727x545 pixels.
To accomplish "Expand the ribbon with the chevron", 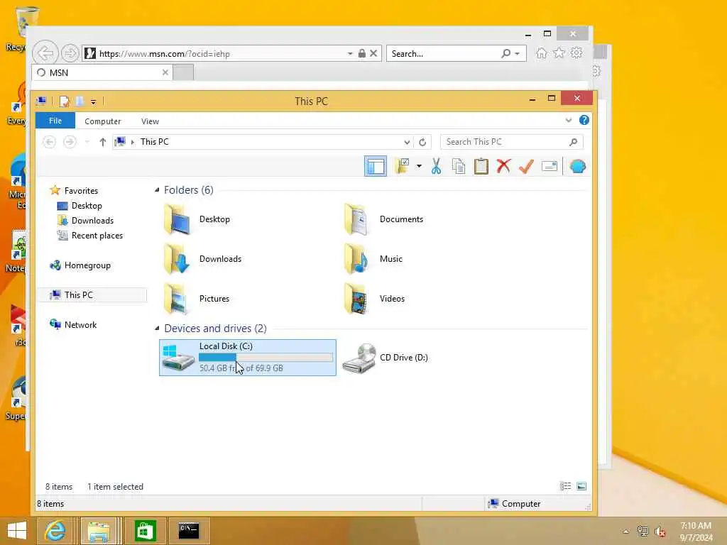I will click(569, 120).
